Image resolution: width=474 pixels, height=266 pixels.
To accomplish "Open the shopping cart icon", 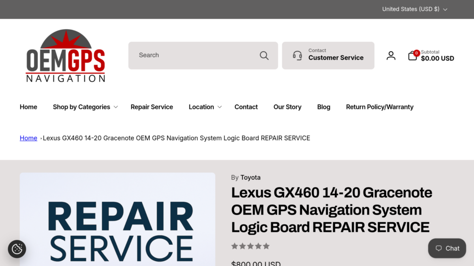I will 413,56.
